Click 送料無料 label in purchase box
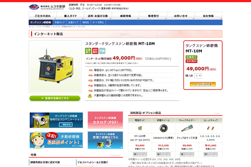The height and width of the screenshot is (167, 251). coord(191,61)
